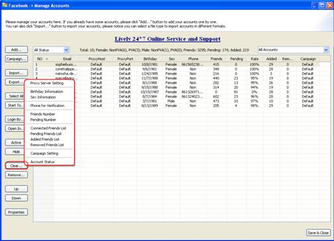Choose Proxy Server Setting from the menu
This screenshot has width=334, height=241.
(x=47, y=83)
